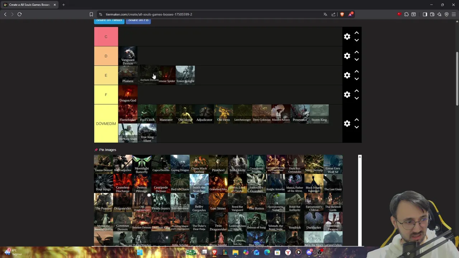Viewport: 459px width, 258px height.
Task: Open settings gear for tier C row
Action: tap(347, 37)
